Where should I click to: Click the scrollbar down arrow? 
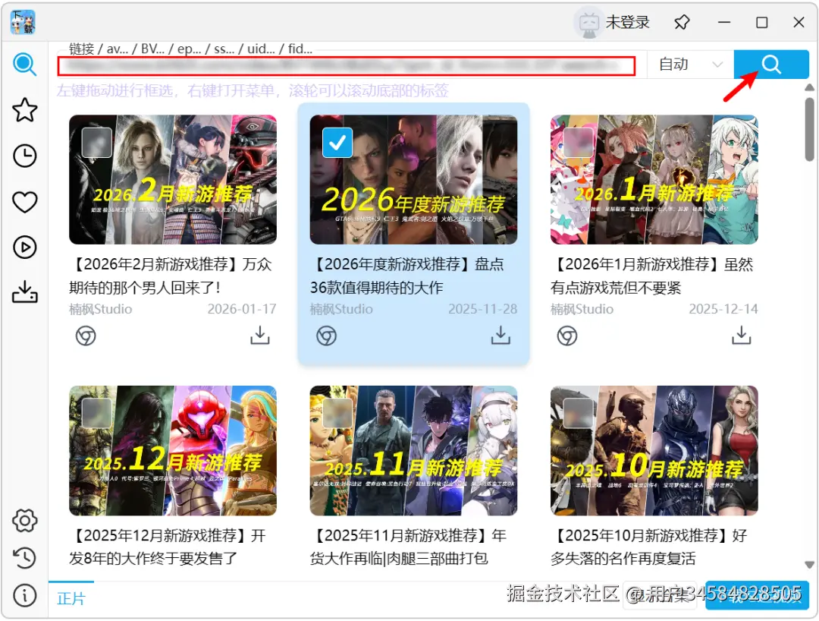pyautogui.click(x=810, y=565)
